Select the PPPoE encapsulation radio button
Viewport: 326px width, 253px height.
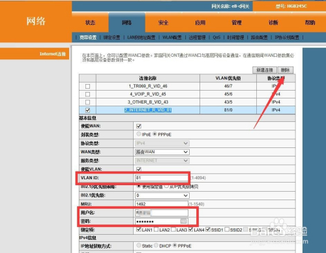pyautogui.click(x=155, y=134)
